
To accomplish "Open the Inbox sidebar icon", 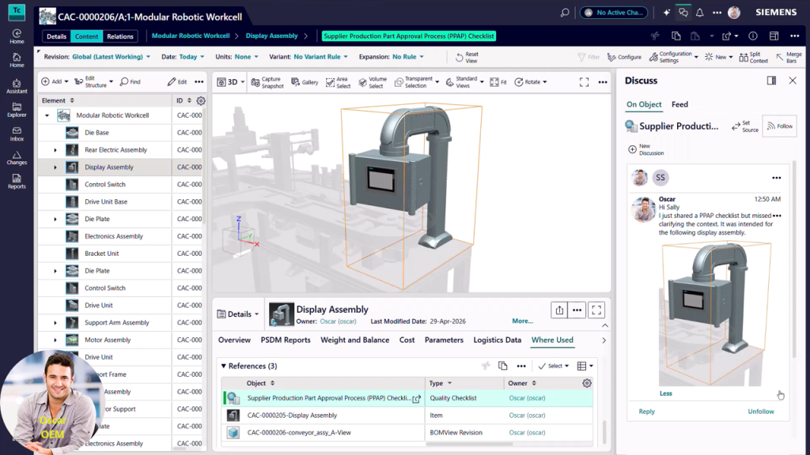I will [x=17, y=134].
